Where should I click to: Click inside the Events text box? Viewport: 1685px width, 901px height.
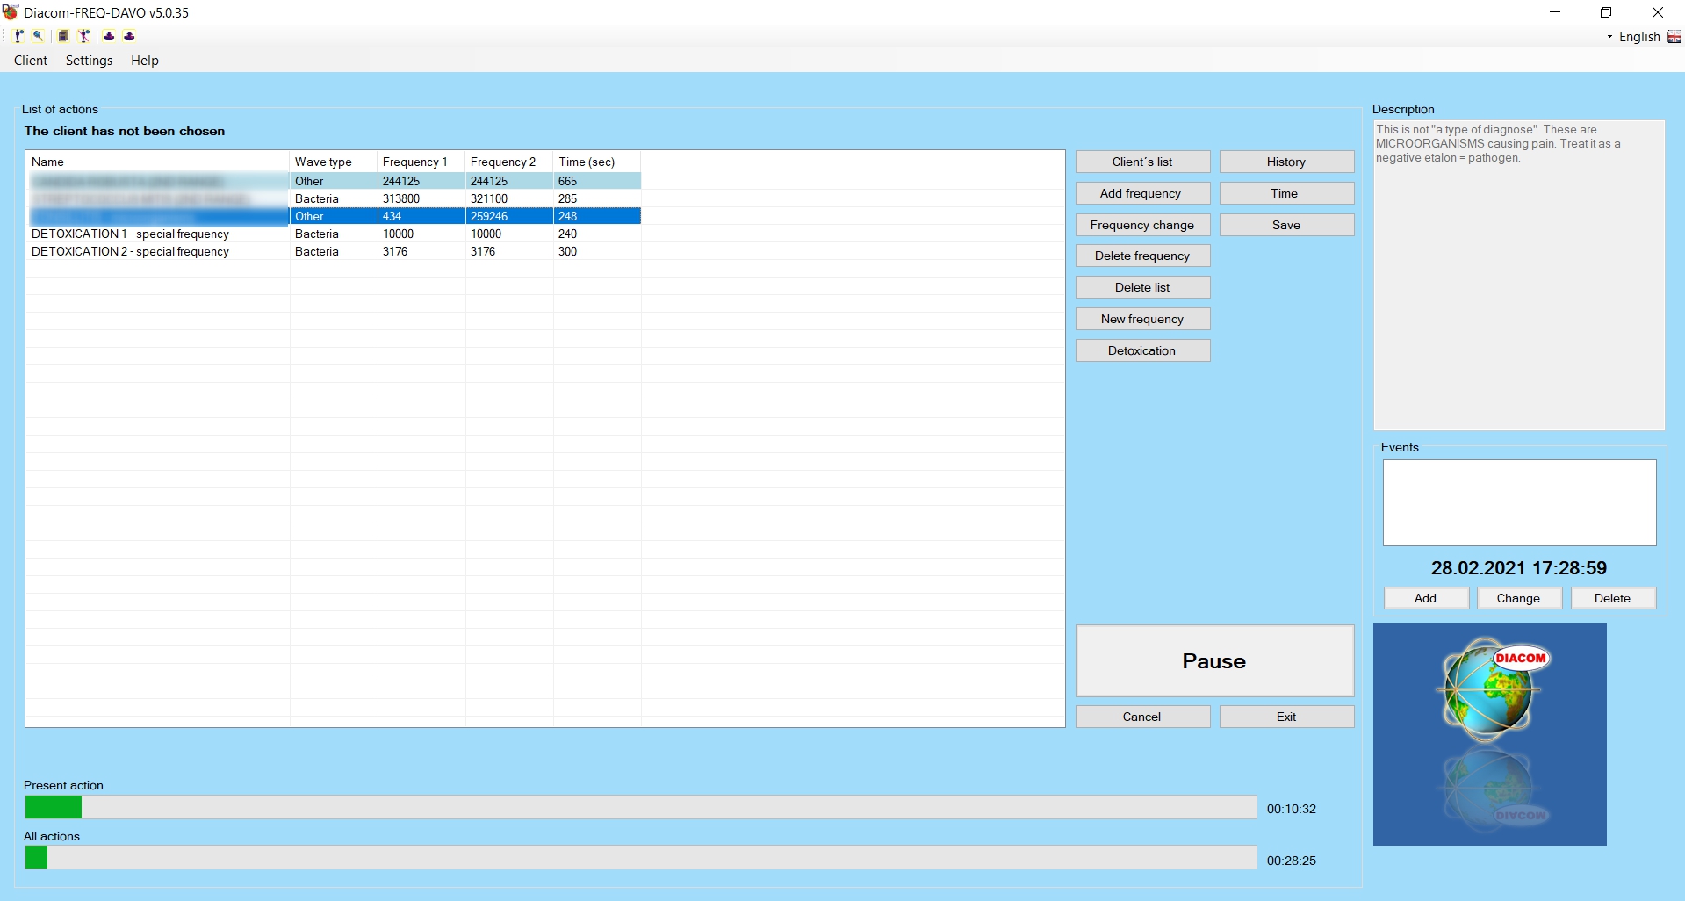pyautogui.click(x=1519, y=502)
